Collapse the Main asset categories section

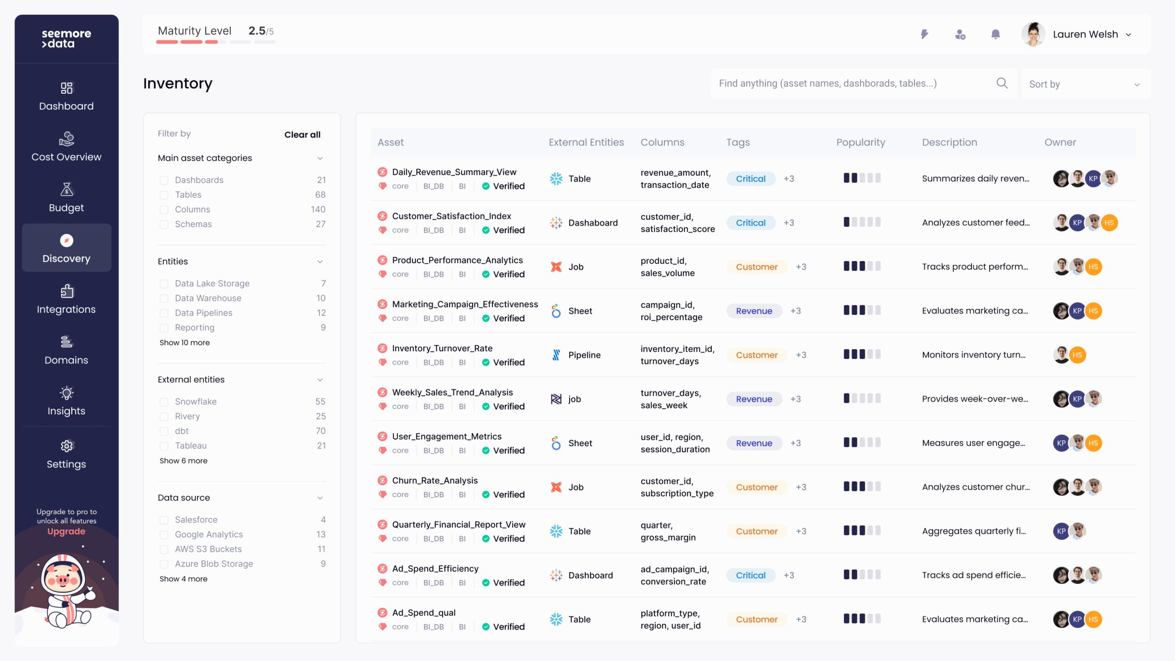[320, 158]
